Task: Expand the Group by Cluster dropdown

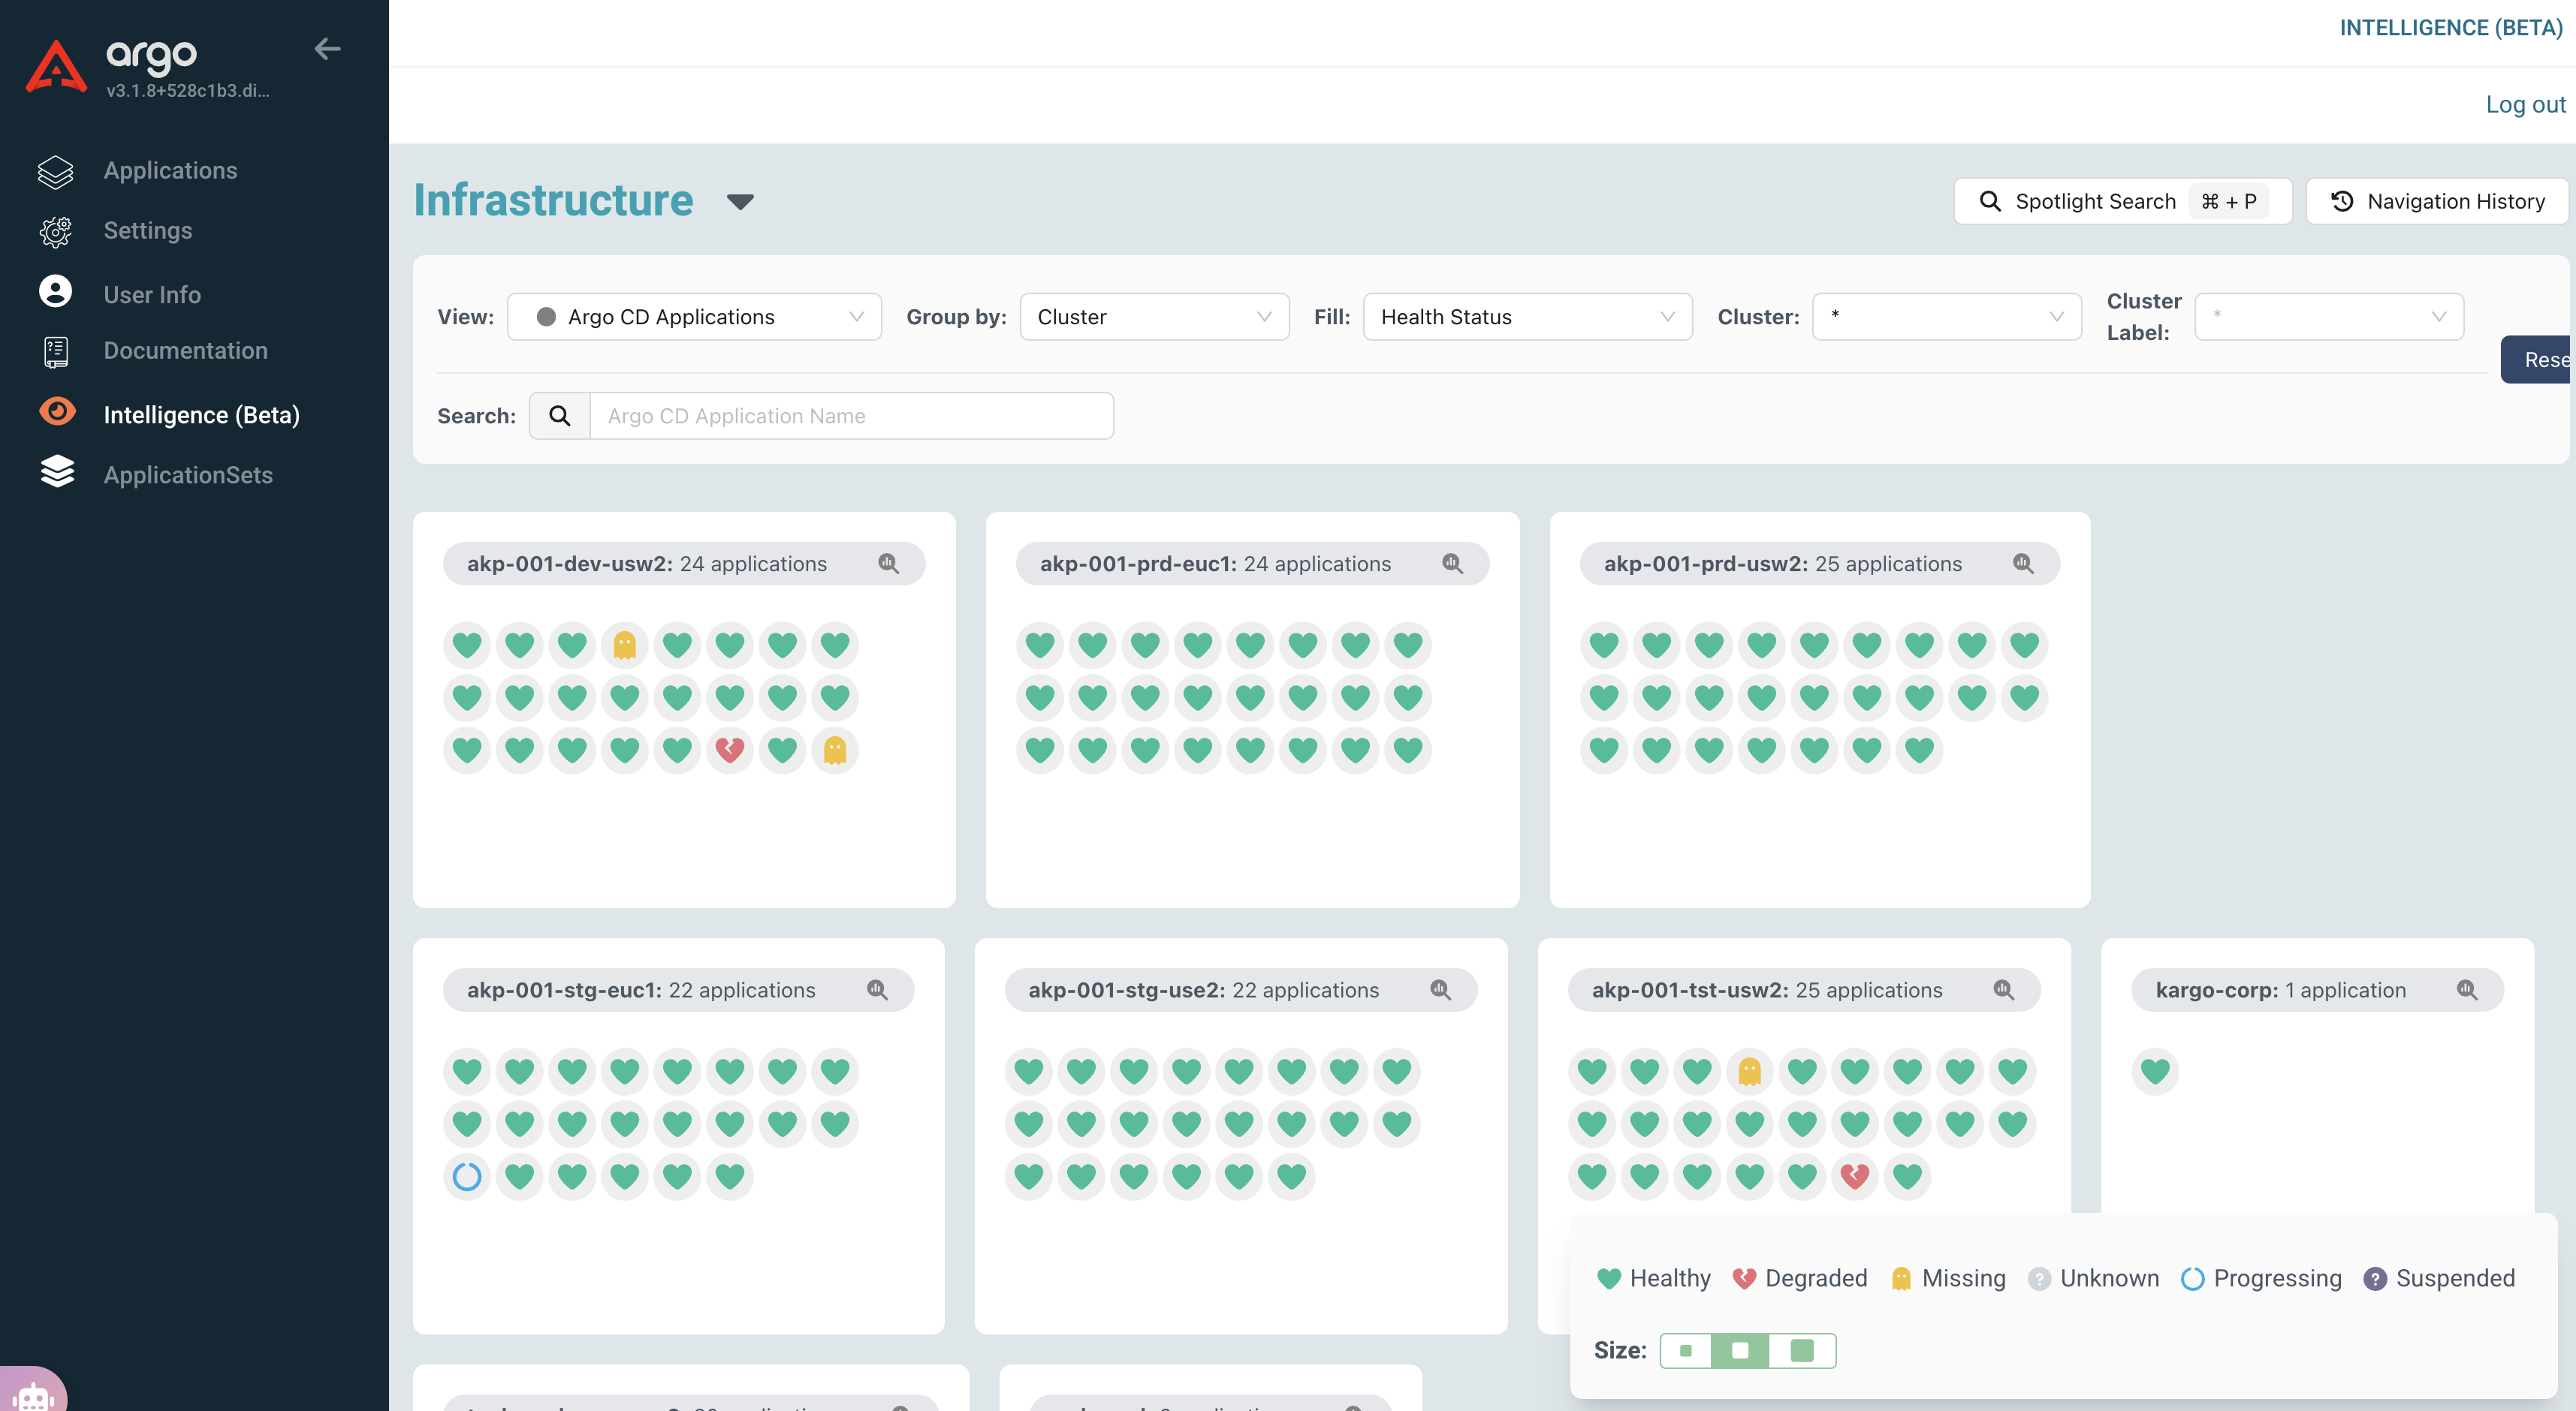Action: pos(1154,317)
